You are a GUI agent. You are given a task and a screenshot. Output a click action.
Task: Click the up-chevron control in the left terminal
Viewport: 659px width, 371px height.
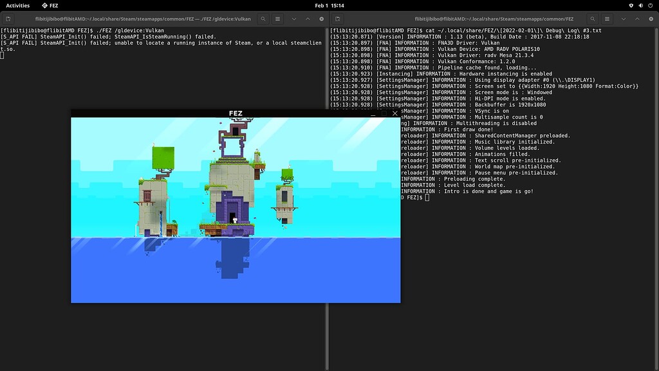click(308, 18)
